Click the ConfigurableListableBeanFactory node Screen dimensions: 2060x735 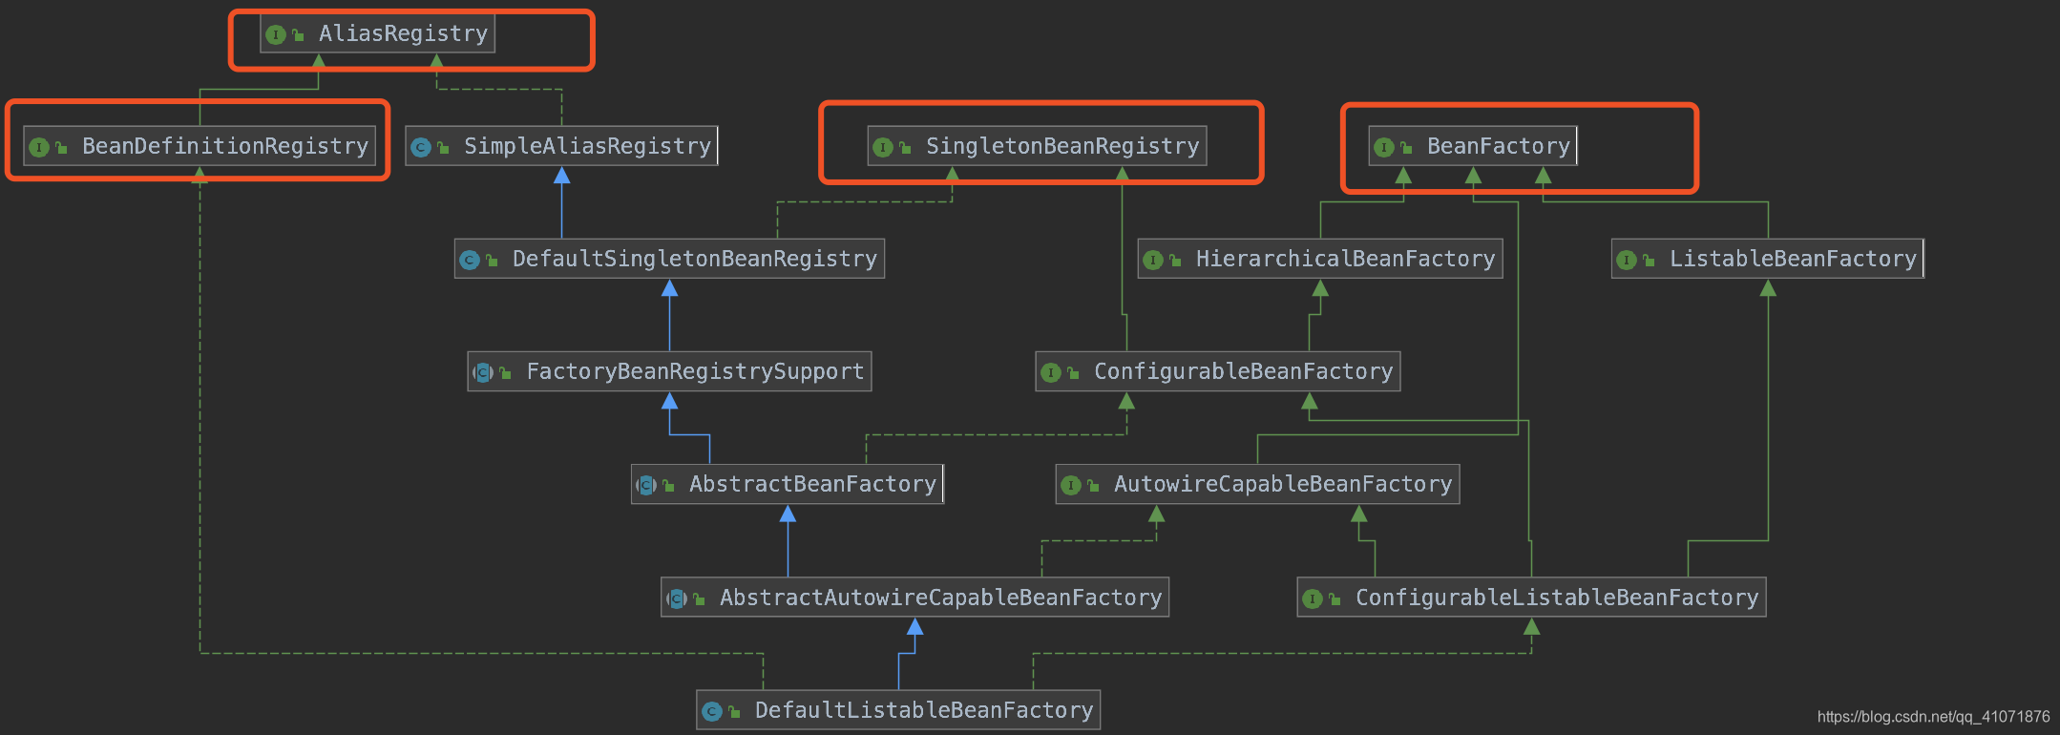click(1531, 598)
